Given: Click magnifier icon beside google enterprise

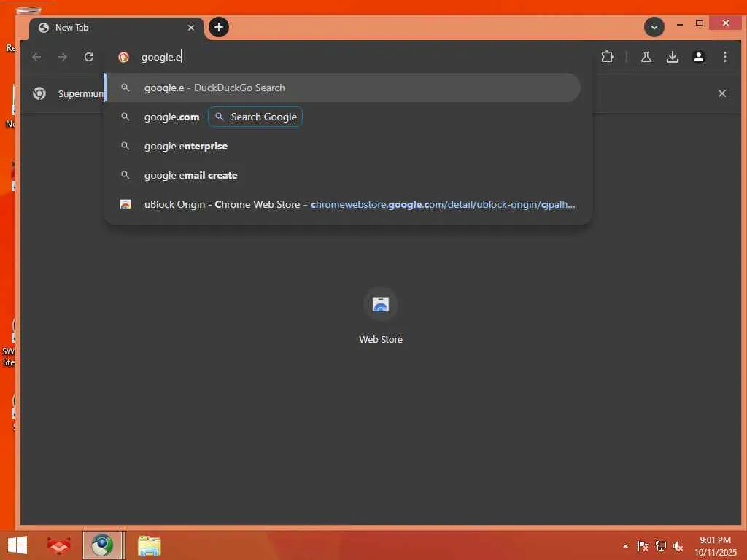Looking at the screenshot, I should click(x=125, y=146).
